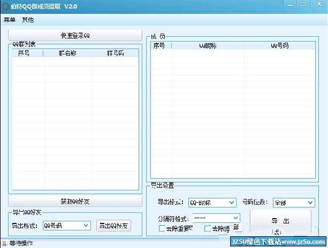
Task: Click the 导出 button in export settings
Action: (x=280, y=221)
